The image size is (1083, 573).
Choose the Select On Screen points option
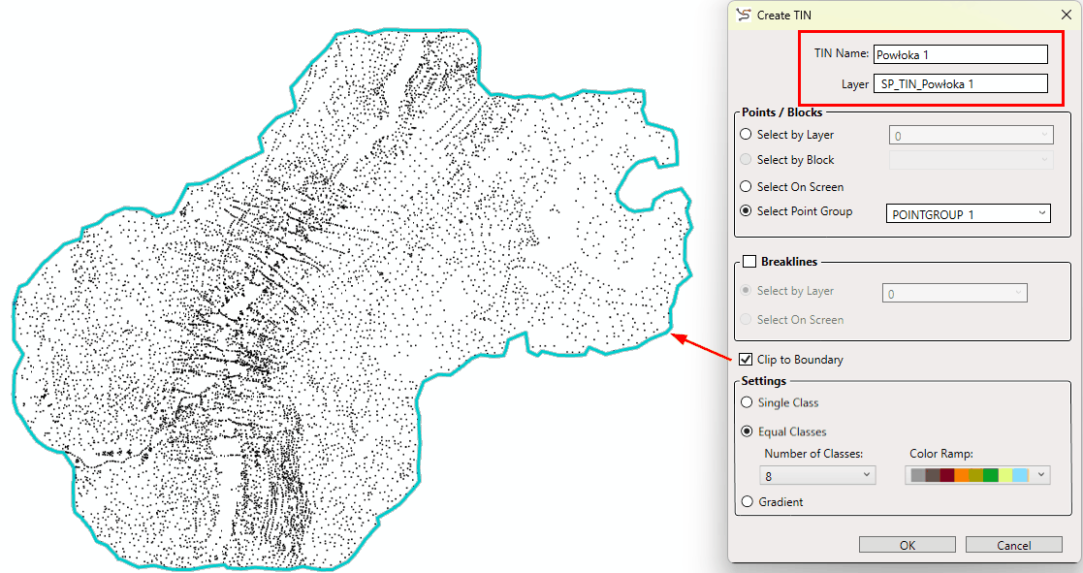coord(746,186)
